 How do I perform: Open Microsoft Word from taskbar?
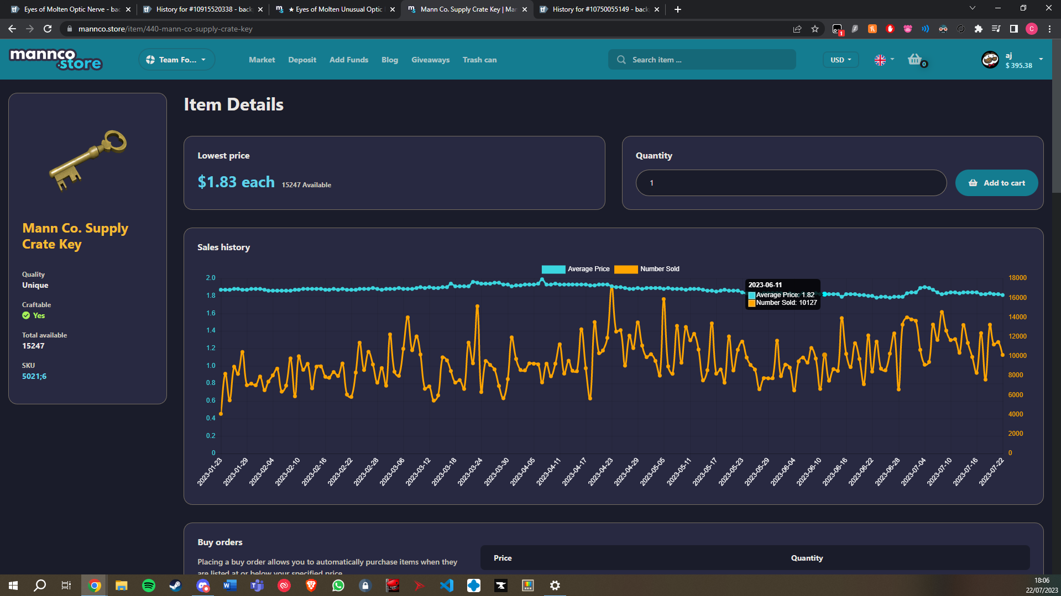[230, 586]
